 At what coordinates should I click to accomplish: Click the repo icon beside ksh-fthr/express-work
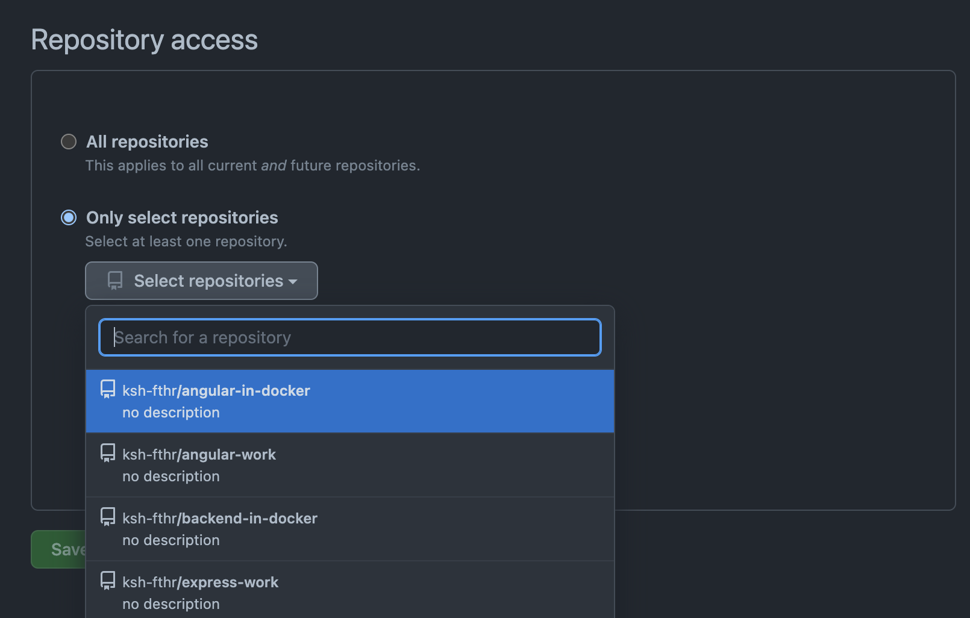coord(108,581)
